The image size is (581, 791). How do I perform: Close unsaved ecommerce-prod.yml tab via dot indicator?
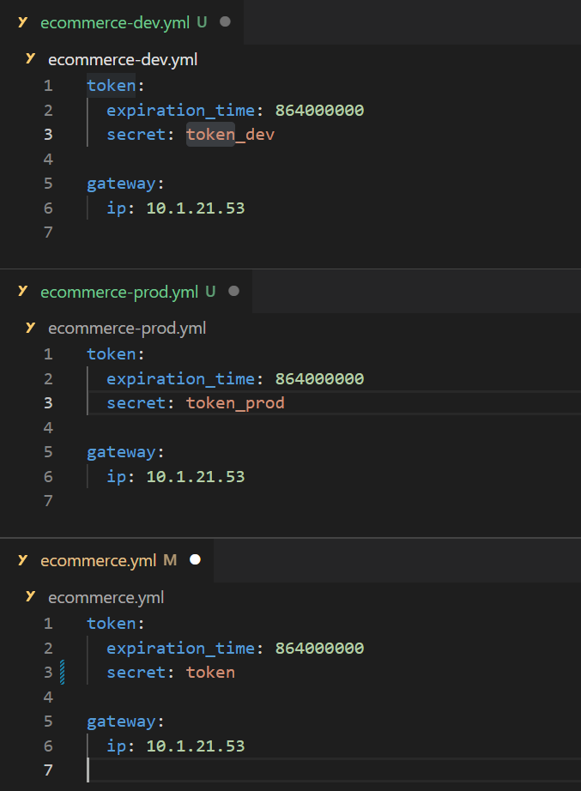click(233, 291)
